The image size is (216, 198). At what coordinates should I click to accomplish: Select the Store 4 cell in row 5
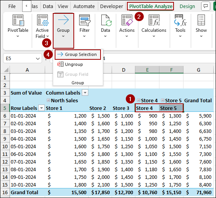tap(147, 108)
